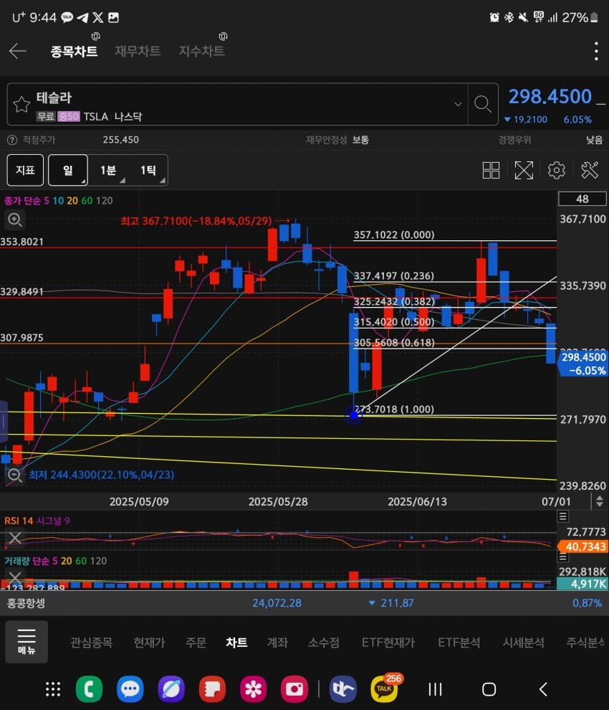Tap the current price 298.4500
This screenshot has width=609, height=710.
(550, 96)
